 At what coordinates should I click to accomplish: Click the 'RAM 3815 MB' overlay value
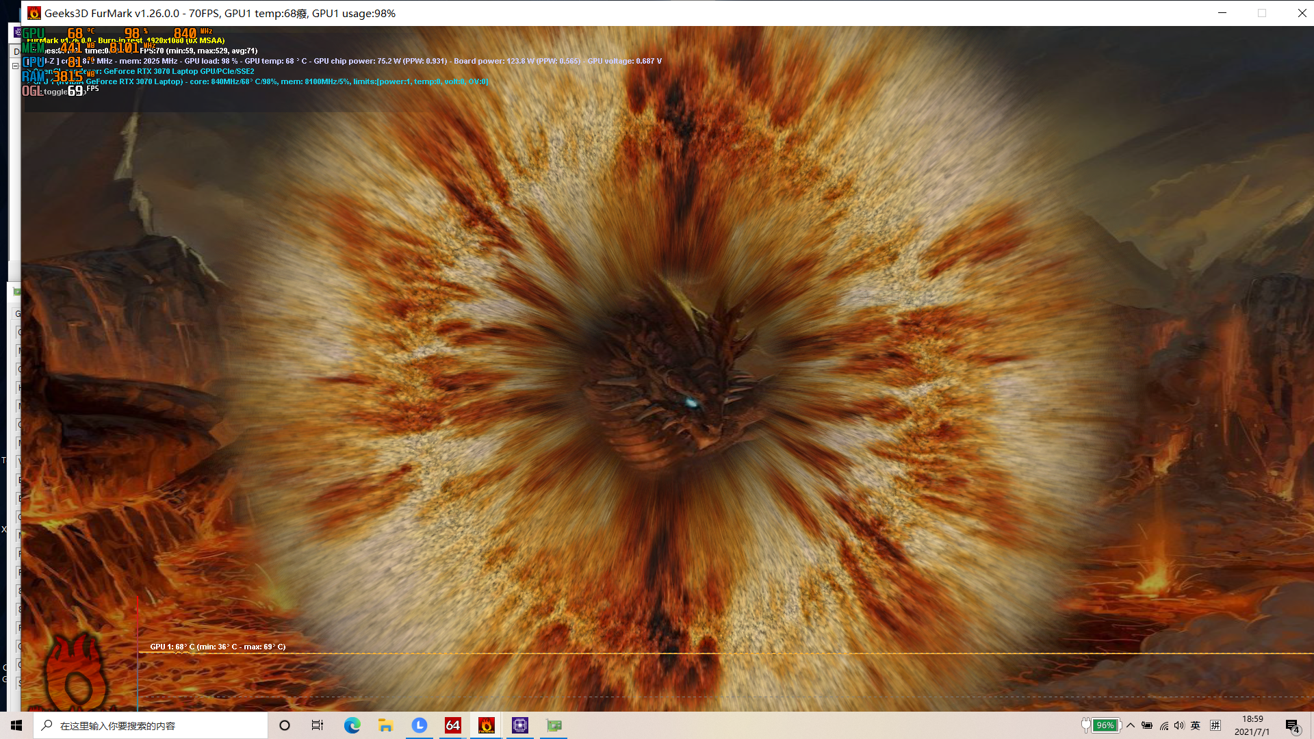pos(57,77)
